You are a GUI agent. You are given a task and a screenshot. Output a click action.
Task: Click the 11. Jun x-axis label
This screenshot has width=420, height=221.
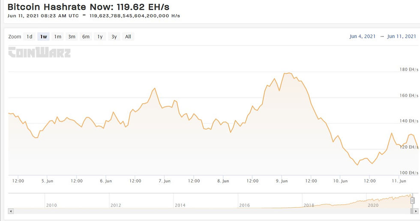(399, 181)
